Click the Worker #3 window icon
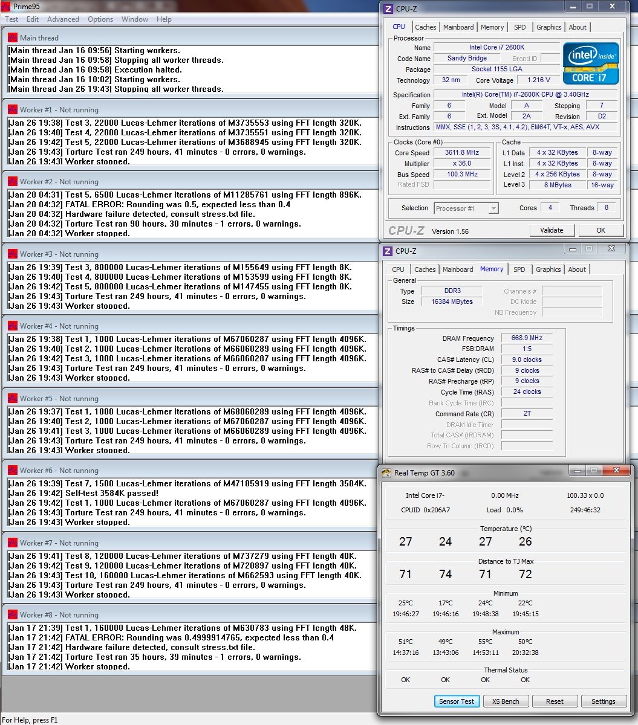 (x=13, y=254)
